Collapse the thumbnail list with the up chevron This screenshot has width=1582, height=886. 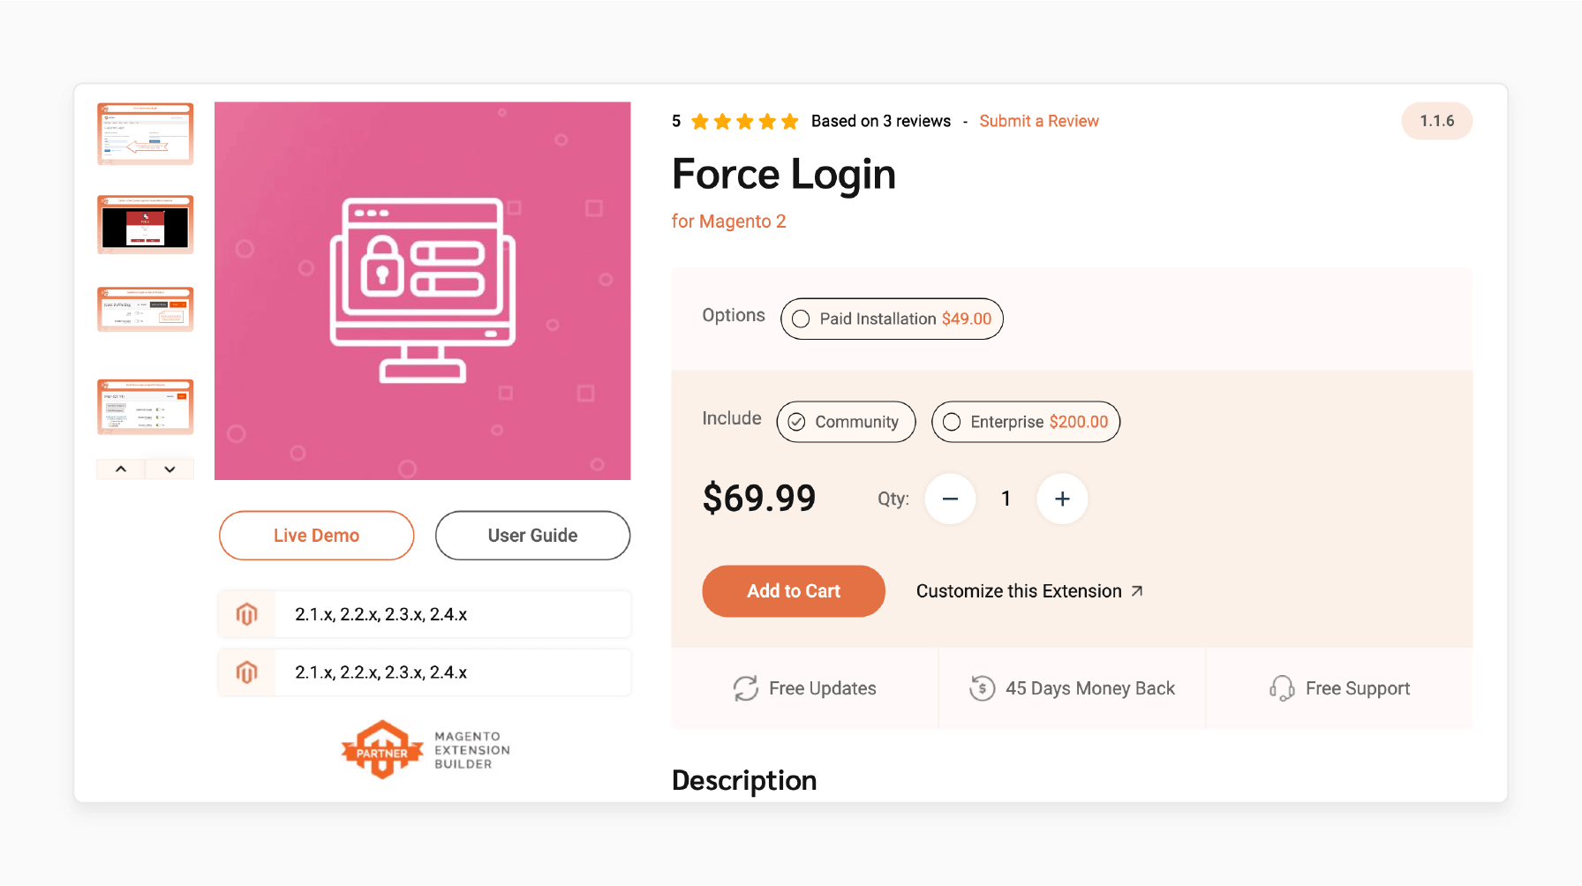pos(121,469)
